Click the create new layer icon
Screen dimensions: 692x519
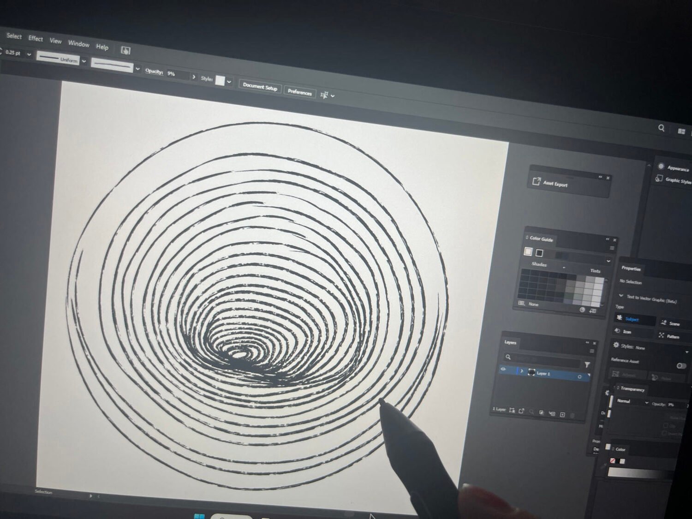click(x=562, y=415)
